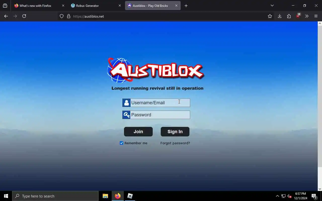Go back with the browser back arrow
Screen dimensions: 322x201
tap(6, 16)
